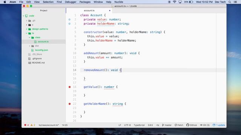
Task: Click the 1 update notice
Action: click(219, 125)
